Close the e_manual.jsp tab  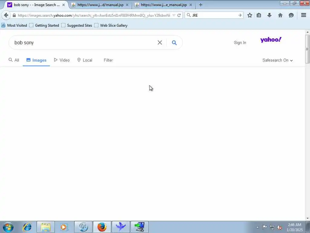pyautogui.click(x=191, y=5)
